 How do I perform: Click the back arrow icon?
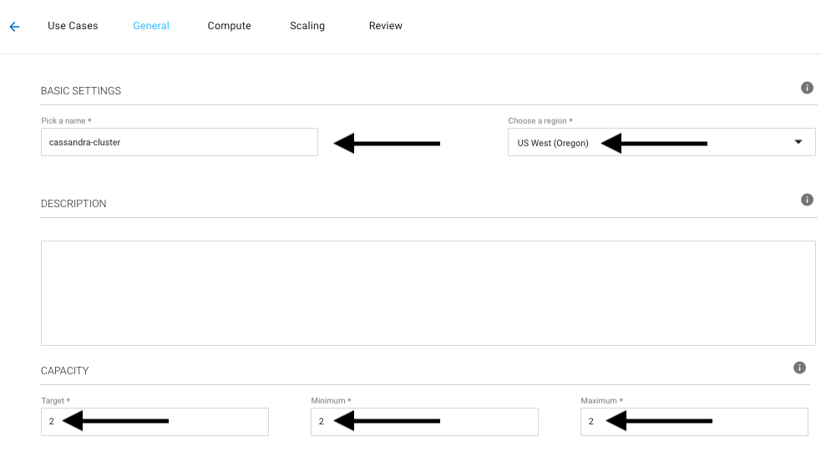click(x=14, y=27)
